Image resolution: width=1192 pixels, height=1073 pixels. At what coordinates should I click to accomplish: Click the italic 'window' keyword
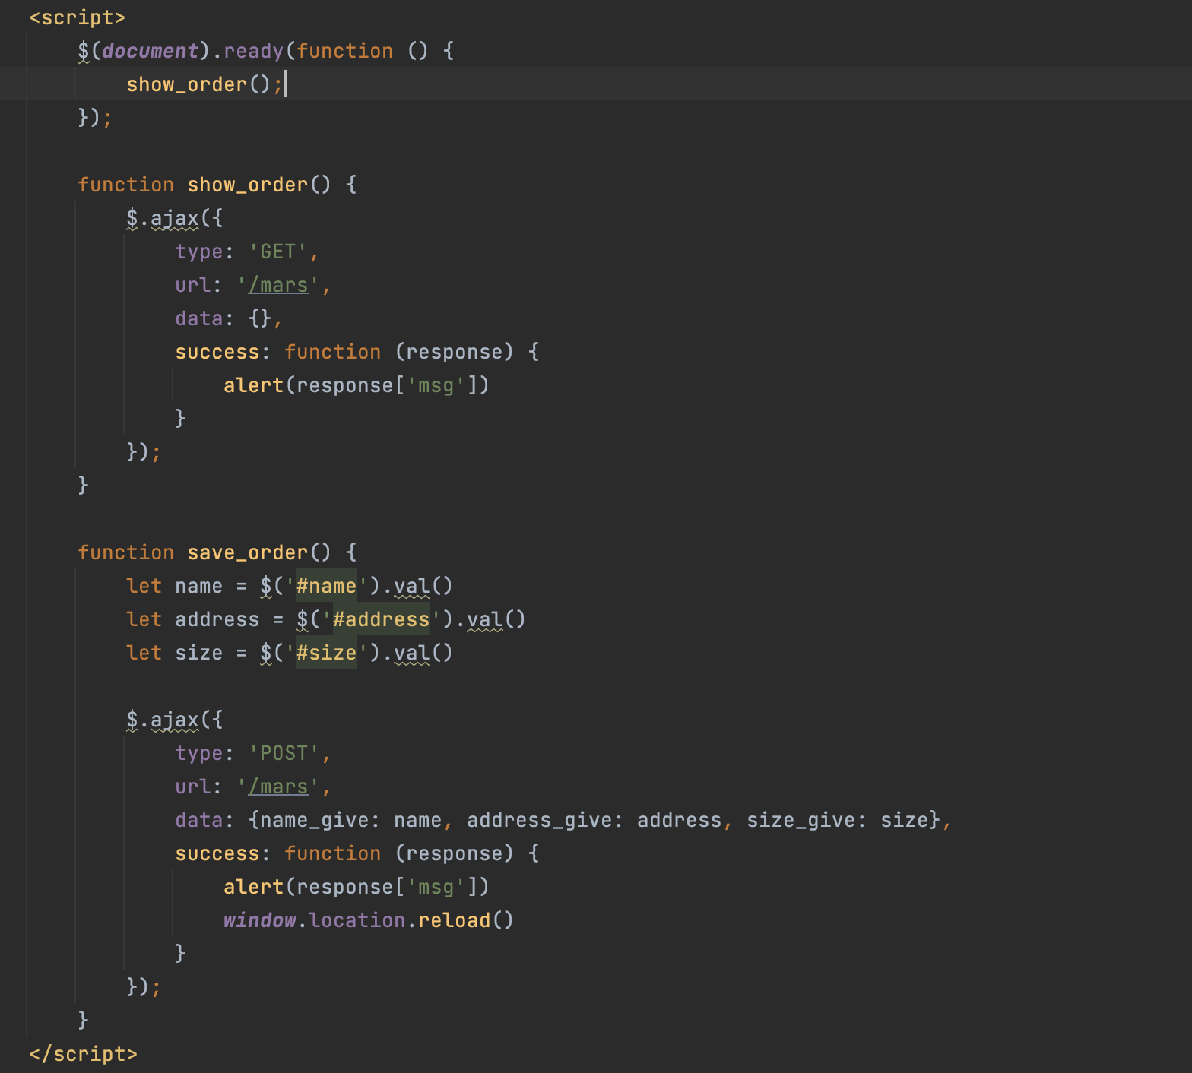tap(260, 920)
